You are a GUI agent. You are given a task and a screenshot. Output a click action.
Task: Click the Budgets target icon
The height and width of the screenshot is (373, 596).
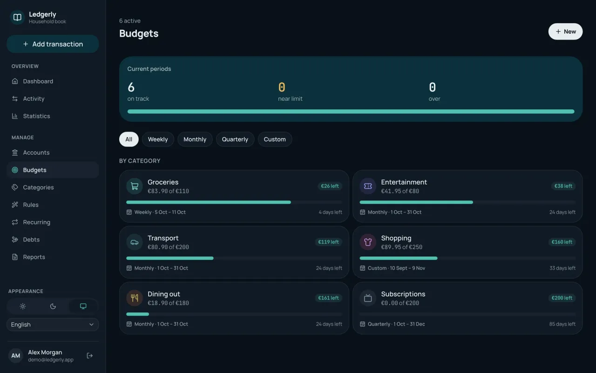tap(15, 170)
